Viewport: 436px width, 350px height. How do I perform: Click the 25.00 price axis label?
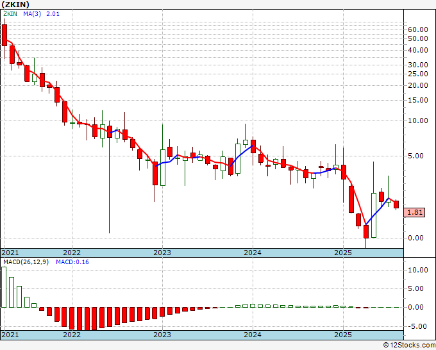pyautogui.click(x=417, y=74)
